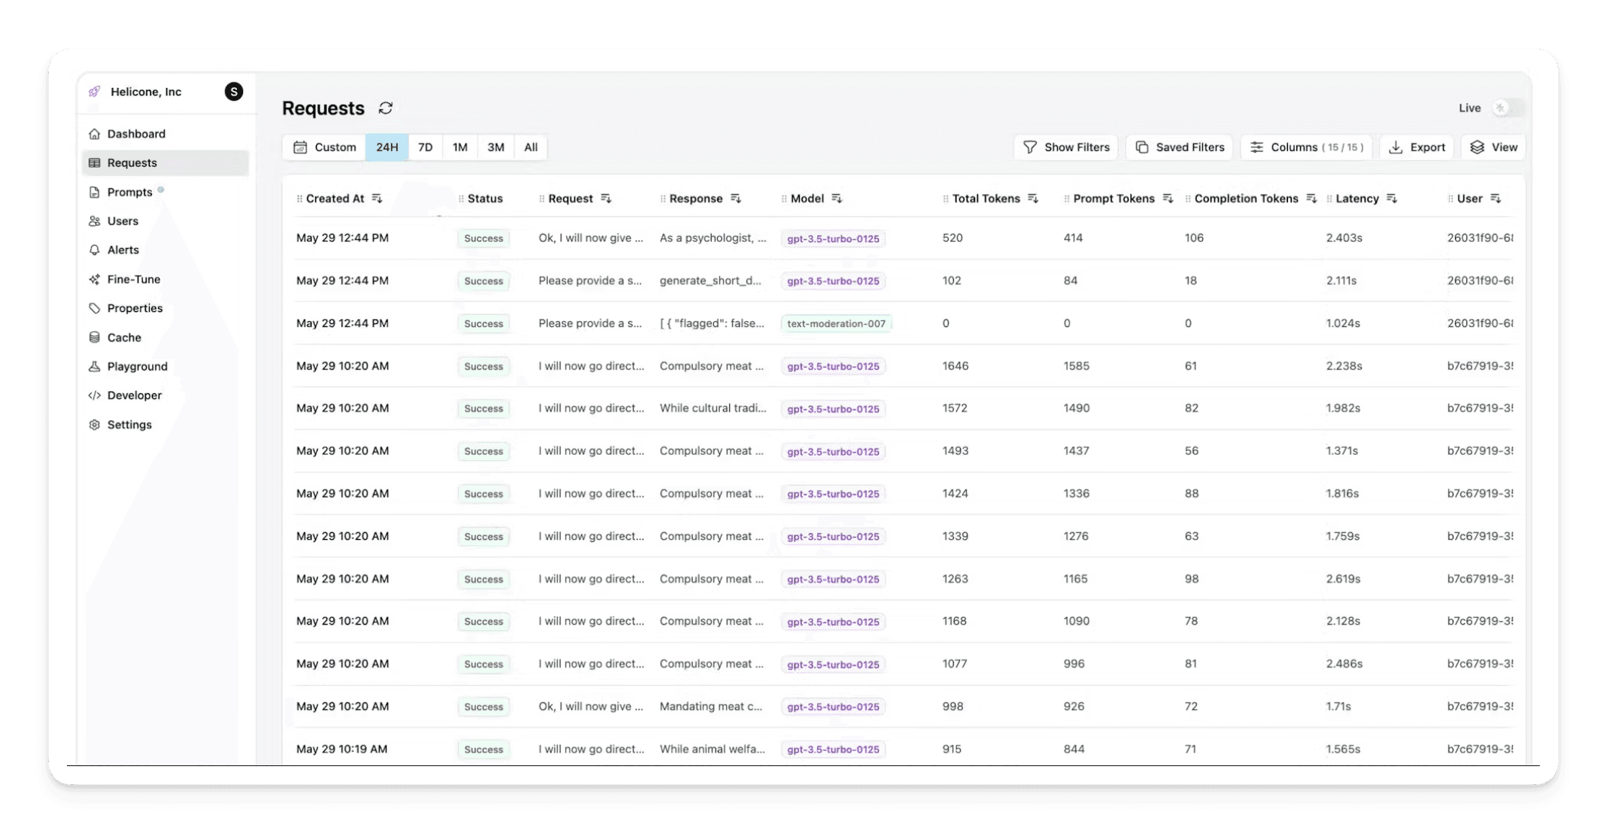
Task: Select the 7D time range tab
Action: pyautogui.click(x=425, y=147)
